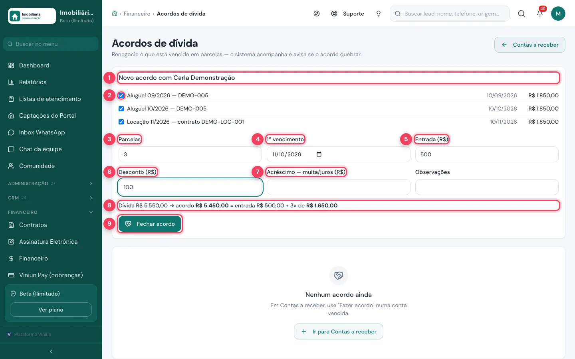Go to Comunidade

(51, 166)
